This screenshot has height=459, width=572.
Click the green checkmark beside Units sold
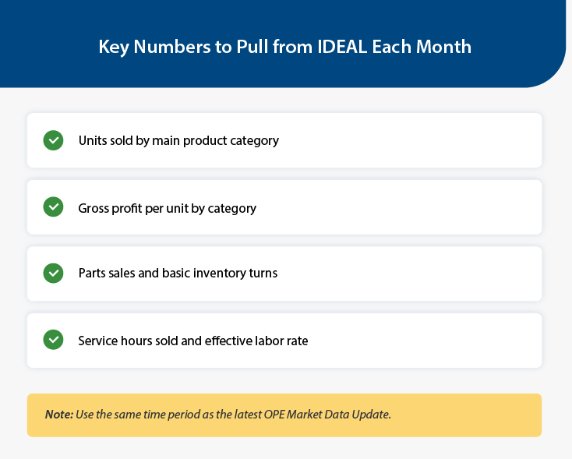[53, 140]
